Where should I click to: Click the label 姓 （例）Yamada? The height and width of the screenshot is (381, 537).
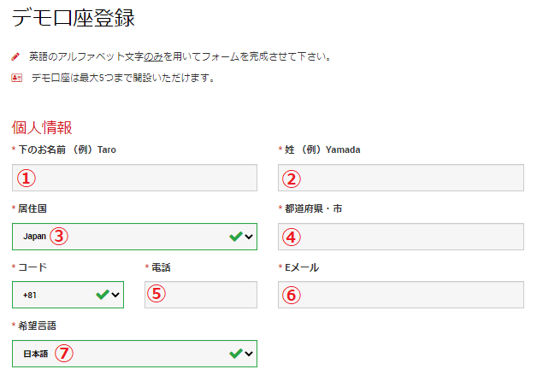[x=322, y=149]
